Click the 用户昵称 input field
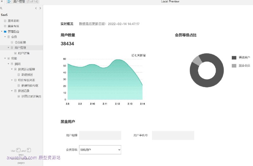The image size is (253, 166). 100,135
